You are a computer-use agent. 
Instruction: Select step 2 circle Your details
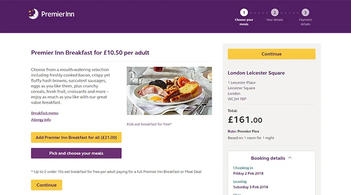[274, 13]
